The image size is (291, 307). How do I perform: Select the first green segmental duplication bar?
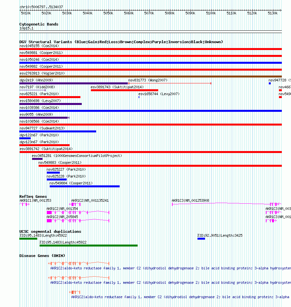(x=28, y=239)
